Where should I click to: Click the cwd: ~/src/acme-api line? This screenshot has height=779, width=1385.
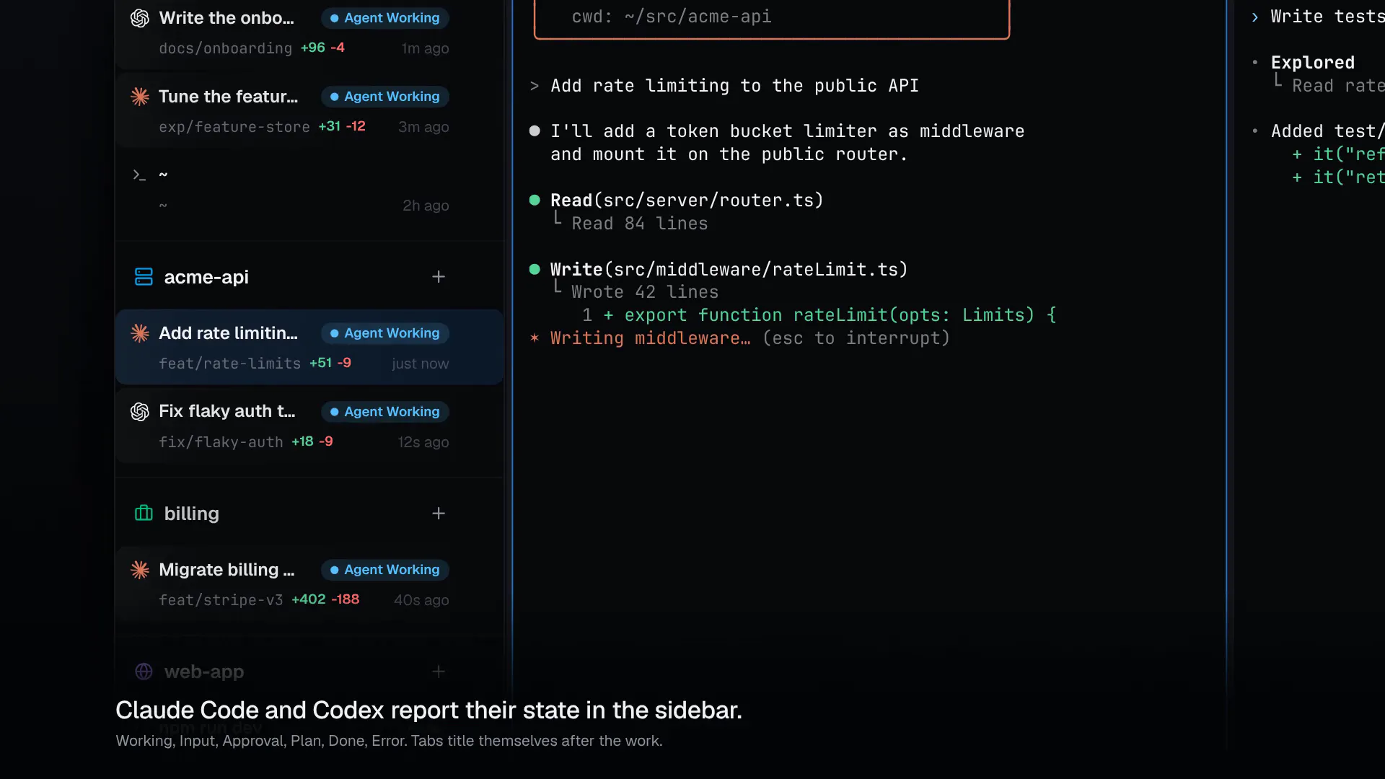672,17
